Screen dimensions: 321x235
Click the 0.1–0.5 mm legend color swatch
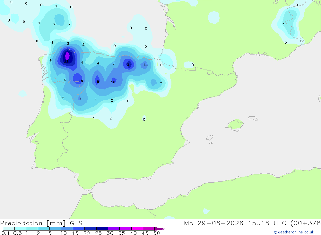pos(9,229)
